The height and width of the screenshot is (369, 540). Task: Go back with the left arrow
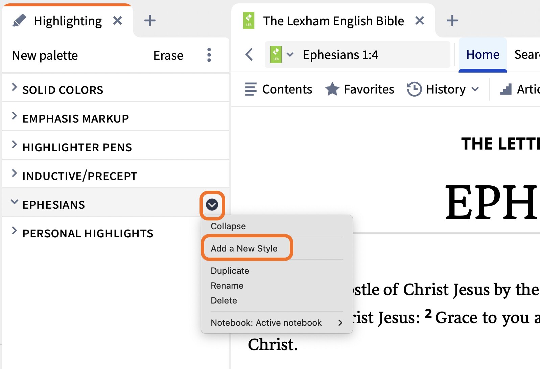pyautogui.click(x=249, y=54)
